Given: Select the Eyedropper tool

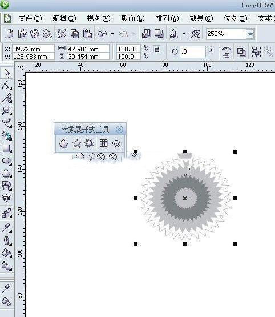Looking at the screenshot, I should pos(6,227).
